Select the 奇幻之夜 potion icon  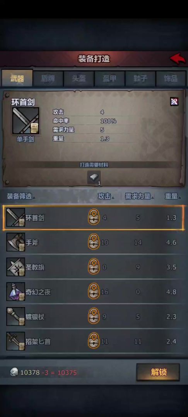click(16, 292)
